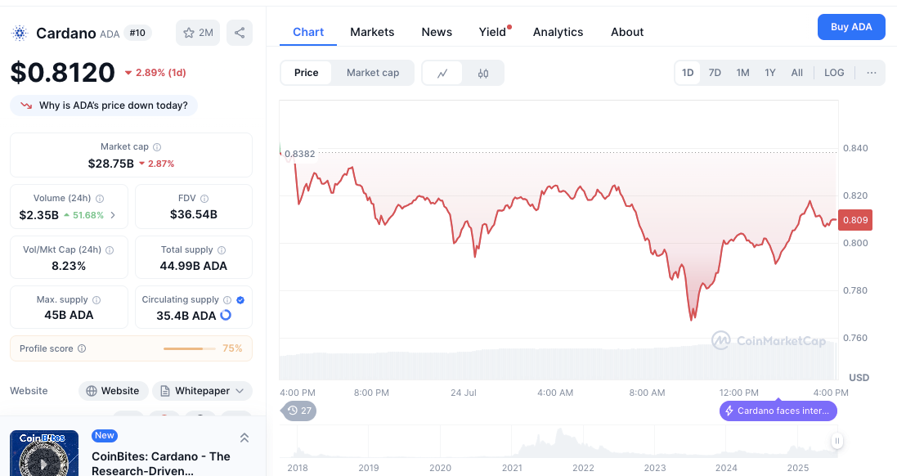Switch to the Analytics tab
Screen dimensions: 897x476
558,32
